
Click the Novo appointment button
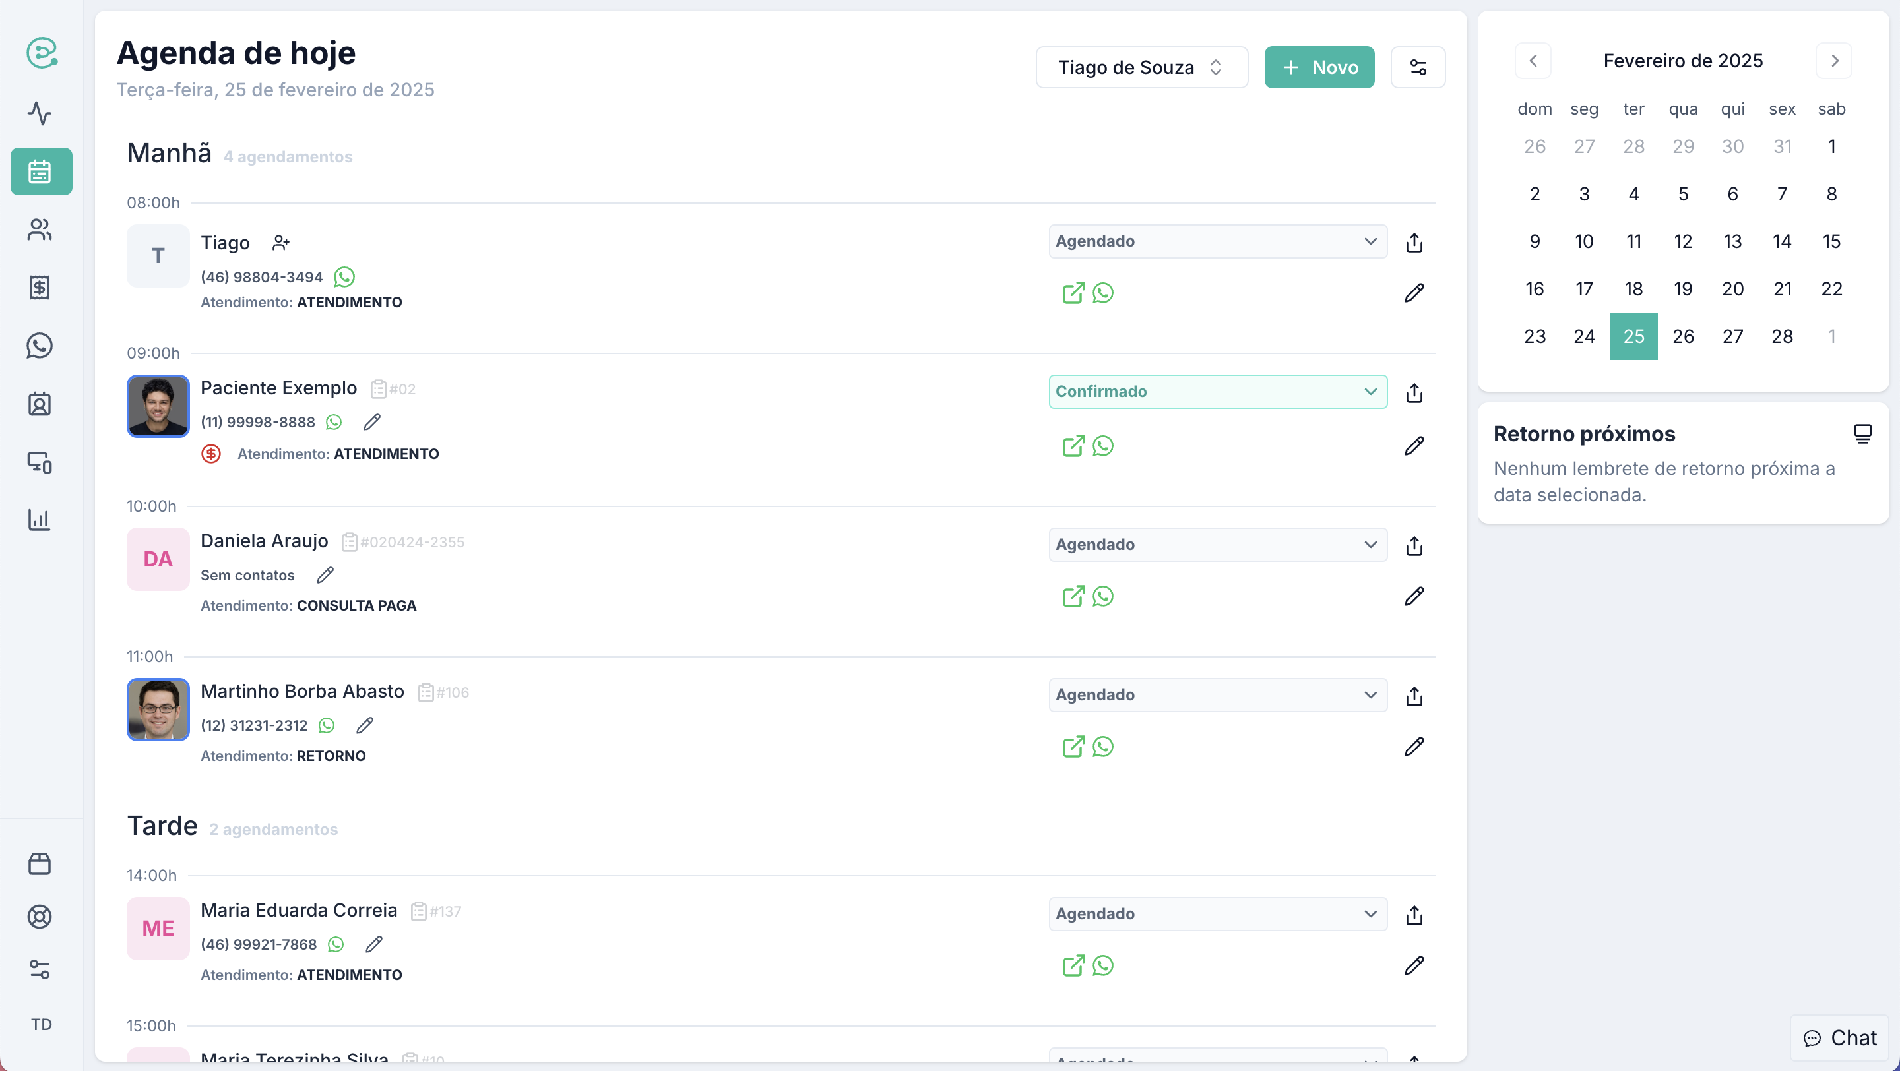point(1319,68)
